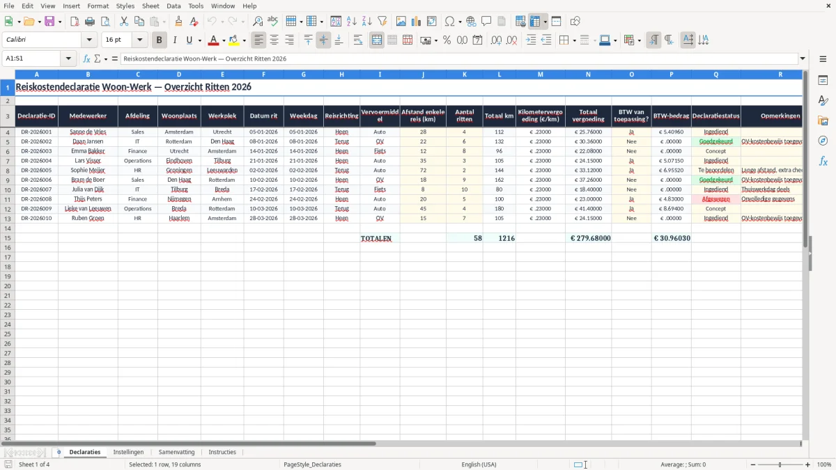Sort descending icon
This screenshot has width=836, height=470.
click(367, 22)
